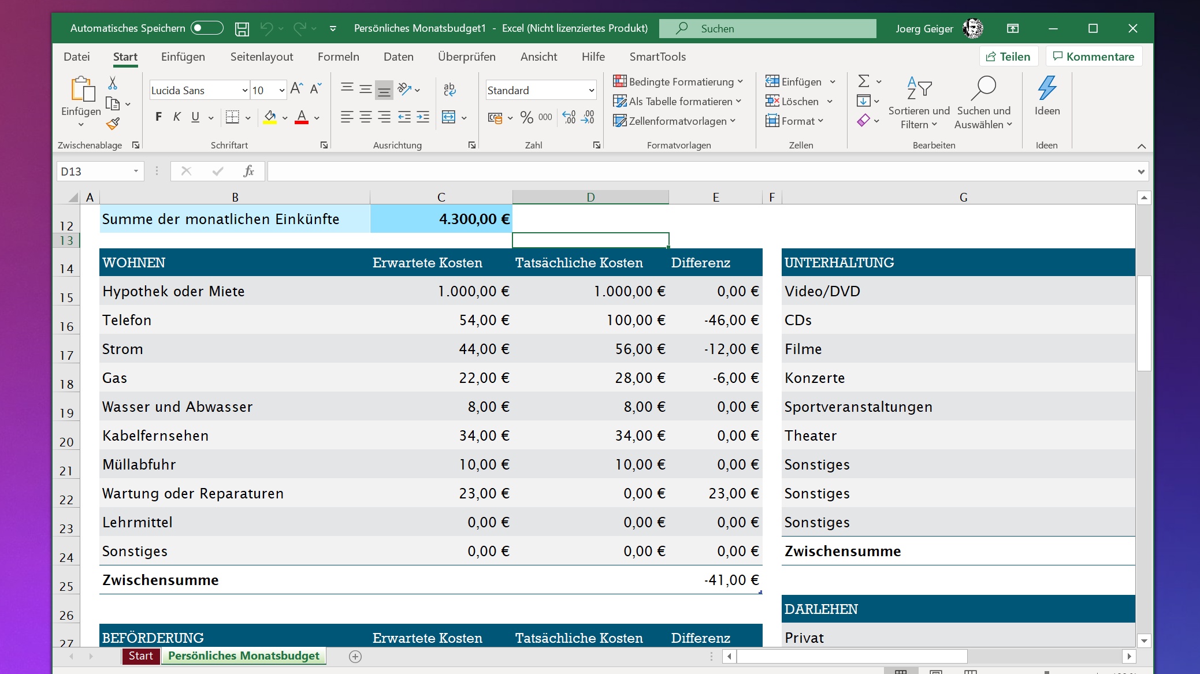Click the insert function fx icon
This screenshot has height=674, width=1200.
(248, 171)
